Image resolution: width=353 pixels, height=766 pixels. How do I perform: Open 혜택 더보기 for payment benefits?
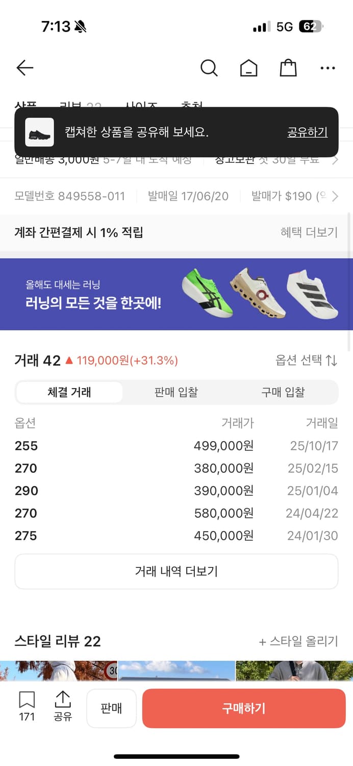coord(308,232)
